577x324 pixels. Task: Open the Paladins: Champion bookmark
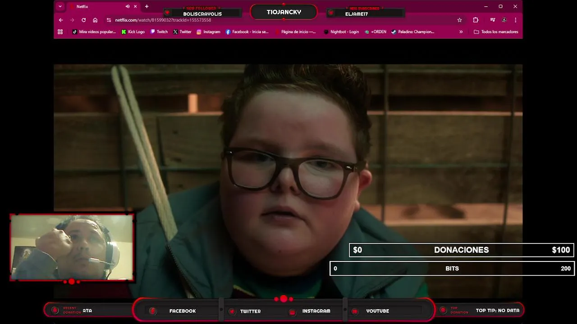click(x=413, y=31)
